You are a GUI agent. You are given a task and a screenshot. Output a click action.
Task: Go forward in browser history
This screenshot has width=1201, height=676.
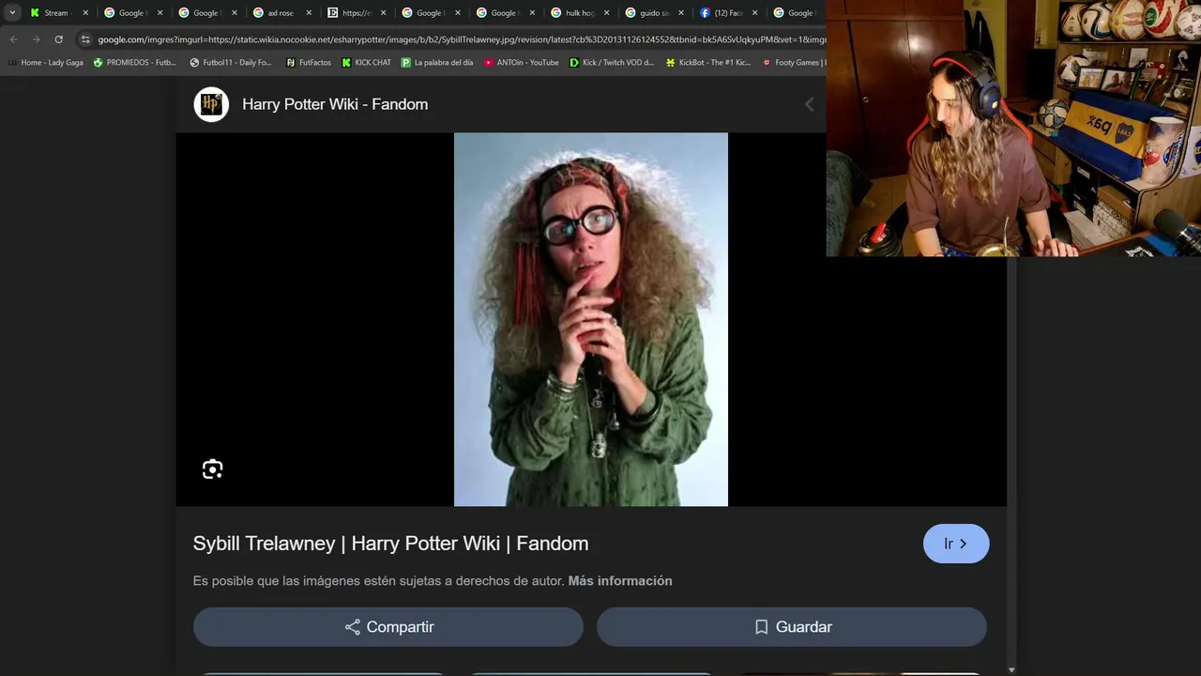coord(36,39)
